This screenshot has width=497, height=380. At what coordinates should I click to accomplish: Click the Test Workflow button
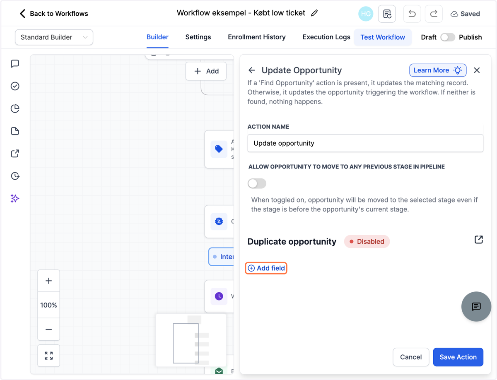coord(383,37)
